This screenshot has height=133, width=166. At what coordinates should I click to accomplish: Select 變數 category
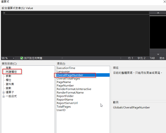pyautogui.click(x=9, y=88)
